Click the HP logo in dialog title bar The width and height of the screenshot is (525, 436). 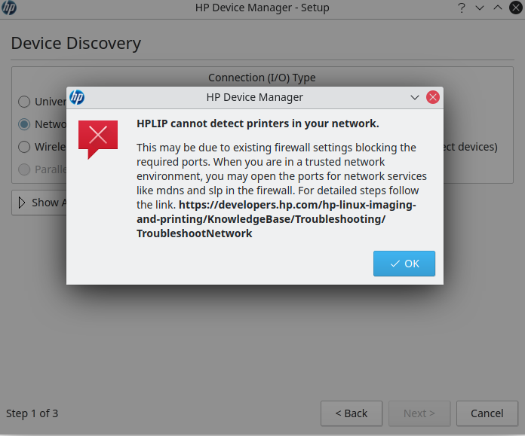77,97
